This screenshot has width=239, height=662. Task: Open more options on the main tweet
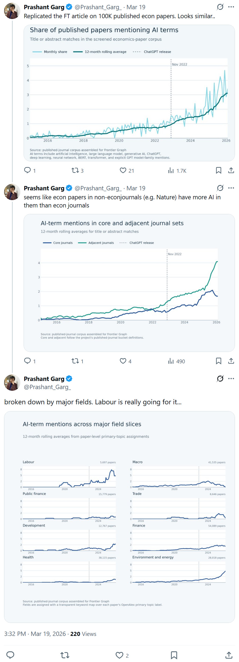[231, 379]
